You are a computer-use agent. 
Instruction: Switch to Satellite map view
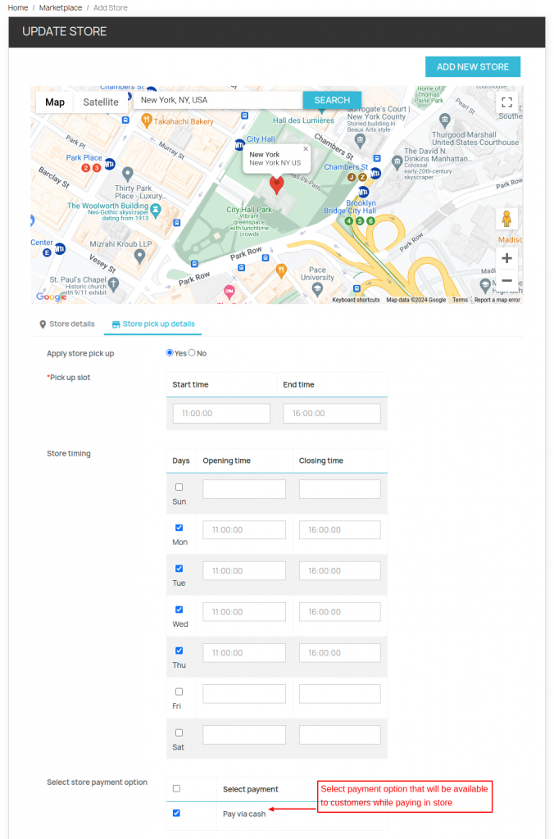(x=101, y=102)
